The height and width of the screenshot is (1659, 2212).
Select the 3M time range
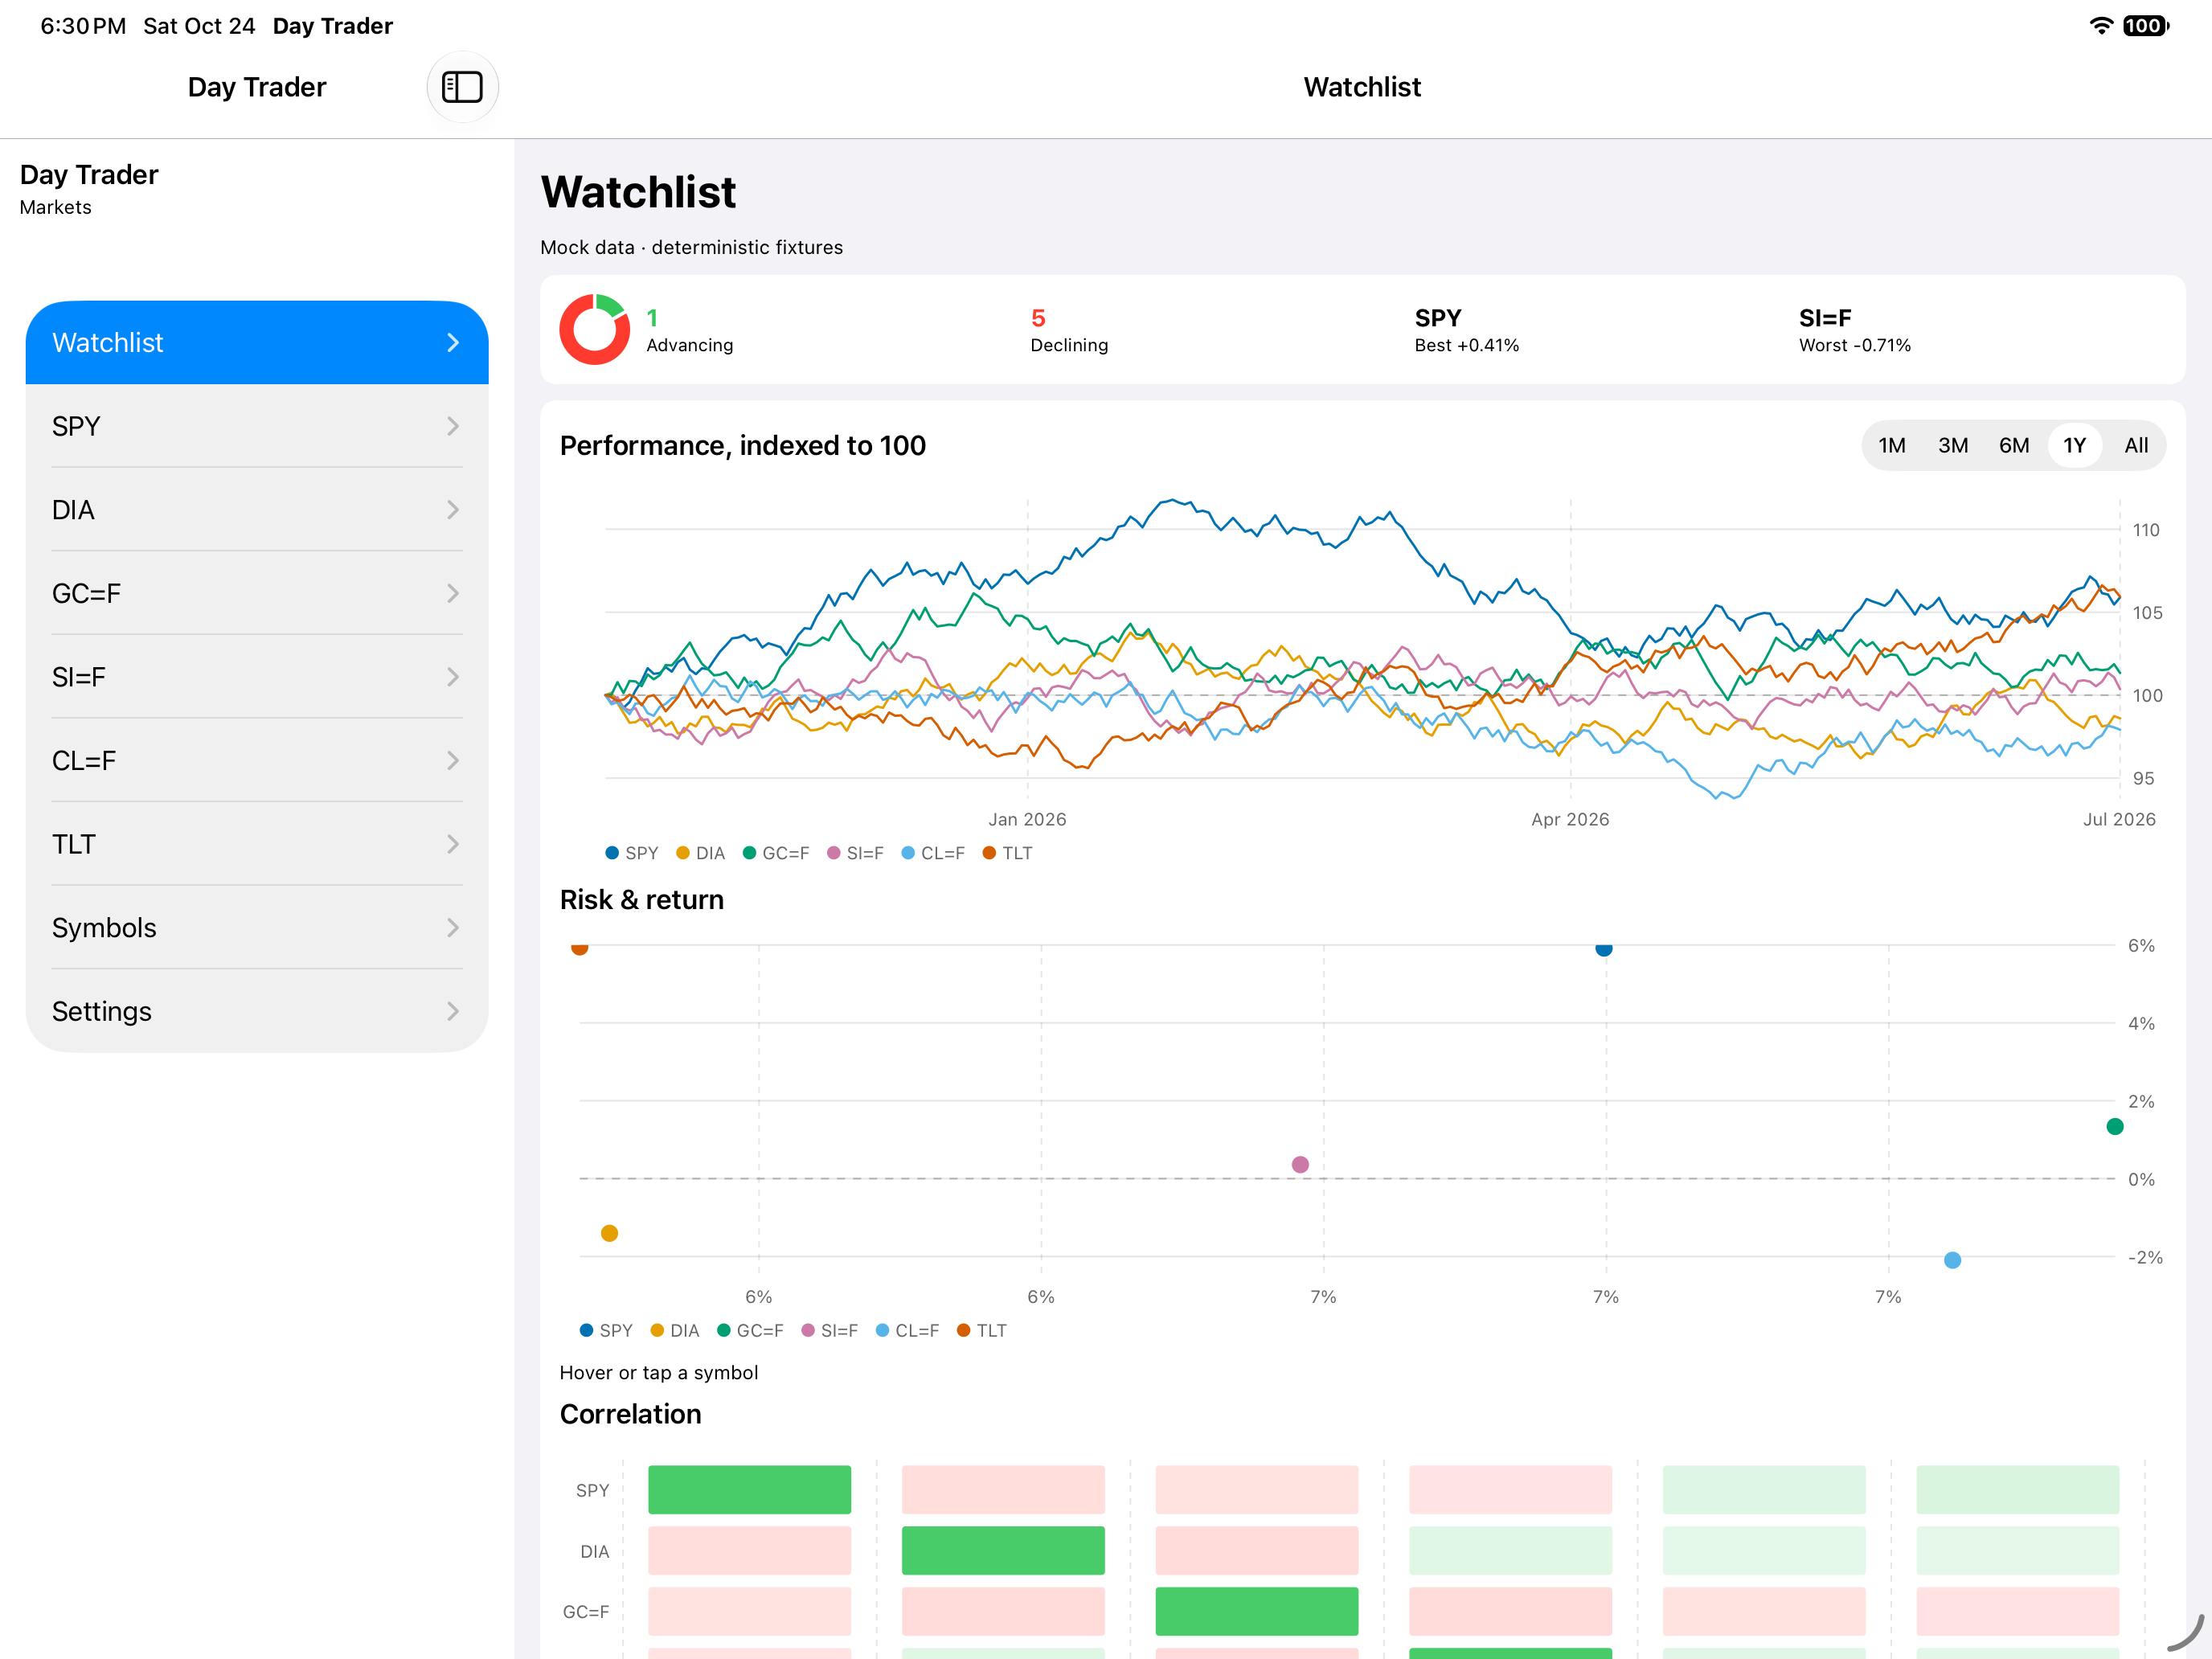pyautogui.click(x=1952, y=445)
